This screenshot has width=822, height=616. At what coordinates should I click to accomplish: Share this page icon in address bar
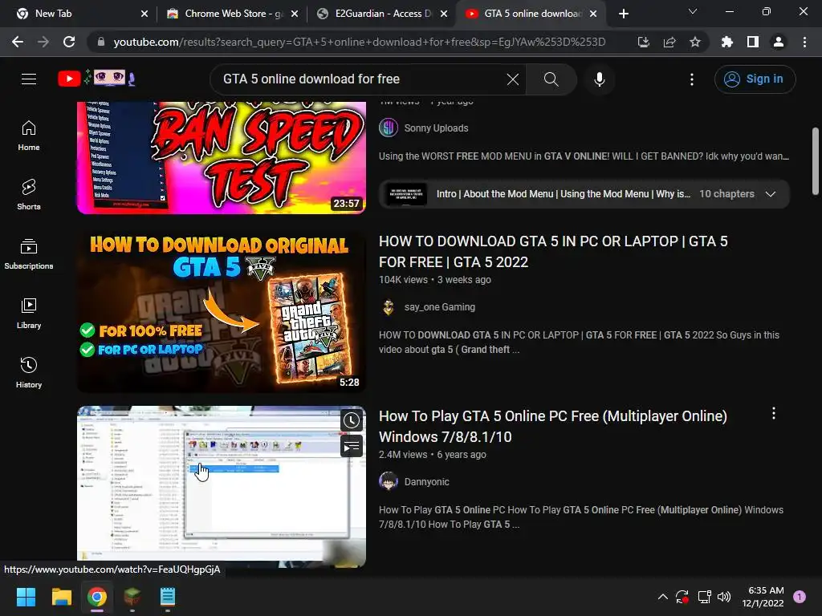click(669, 42)
